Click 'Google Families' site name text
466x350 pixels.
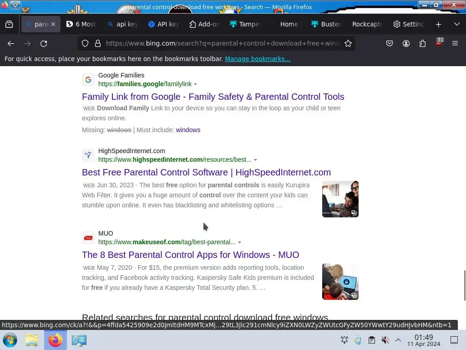click(121, 75)
